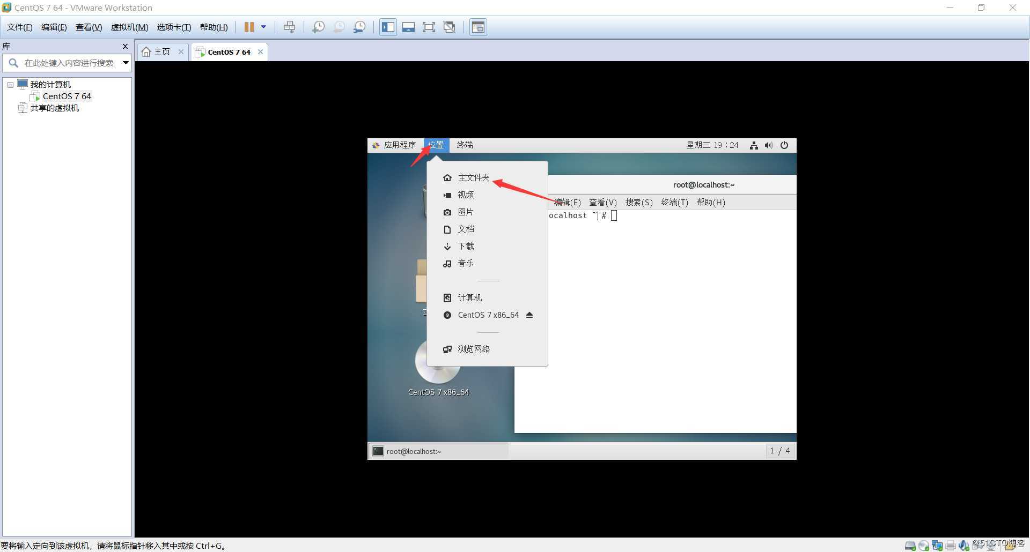Screen dimensions: 1030x552
Task: Select 共享的虚拟机 in the library tree
Action: pos(54,108)
